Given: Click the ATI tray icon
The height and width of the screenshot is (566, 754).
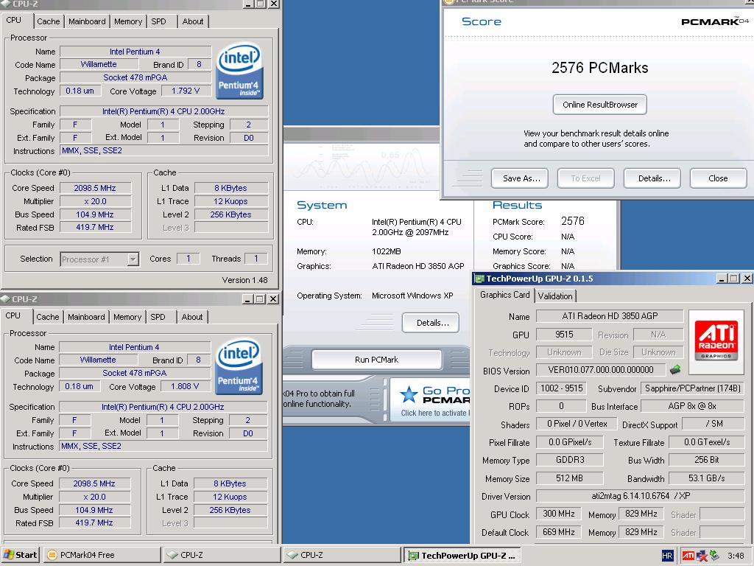Looking at the screenshot, I should point(688,556).
